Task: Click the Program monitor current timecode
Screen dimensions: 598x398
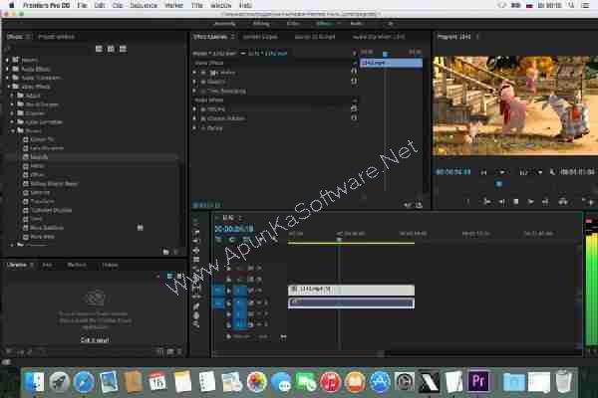Action: click(453, 172)
